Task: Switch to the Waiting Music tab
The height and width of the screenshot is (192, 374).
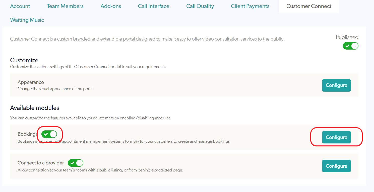Action: (27, 20)
